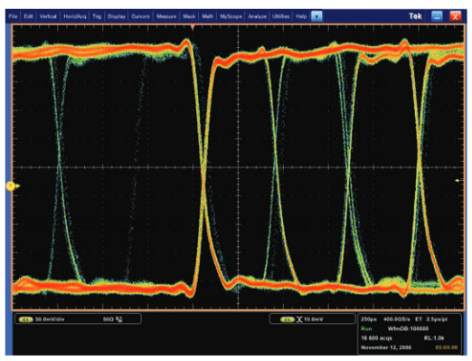This screenshot has width=472, height=361.
Task: Click the C1 badge in the trigger readout
Action: point(288,319)
